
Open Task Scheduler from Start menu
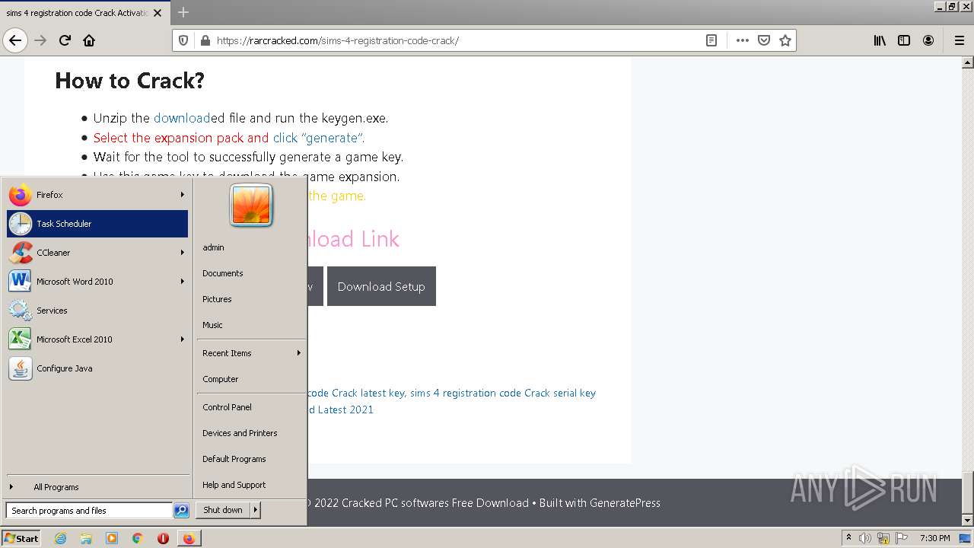tap(97, 224)
